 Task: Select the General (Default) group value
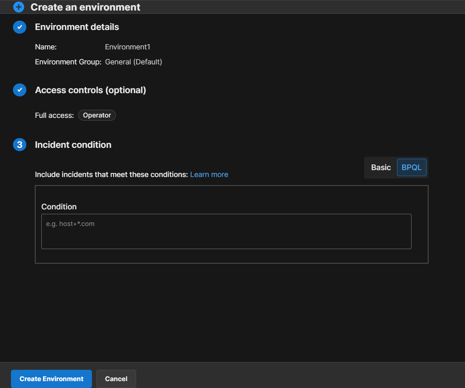coord(133,62)
